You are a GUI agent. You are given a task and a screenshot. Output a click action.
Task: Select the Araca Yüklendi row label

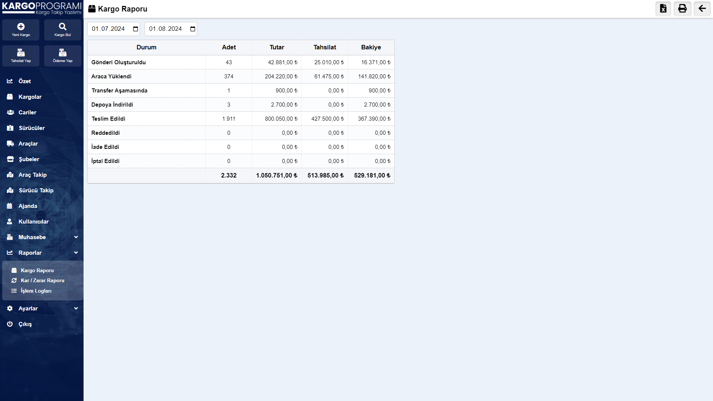(111, 76)
